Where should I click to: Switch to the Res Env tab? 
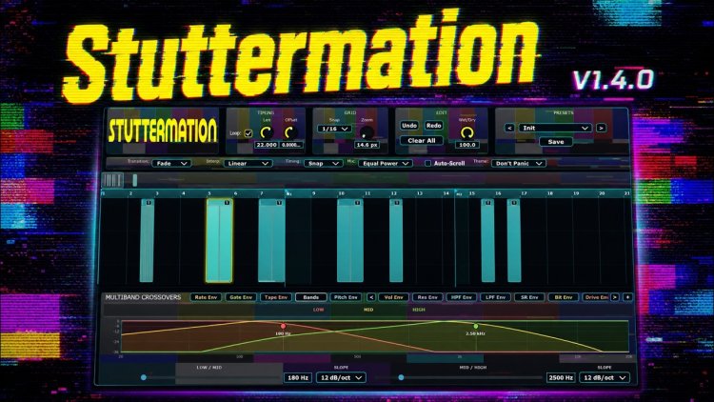point(427,297)
